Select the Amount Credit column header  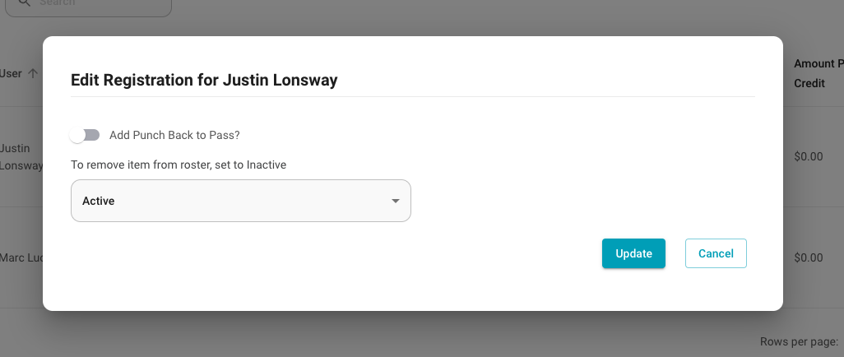click(818, 74)
